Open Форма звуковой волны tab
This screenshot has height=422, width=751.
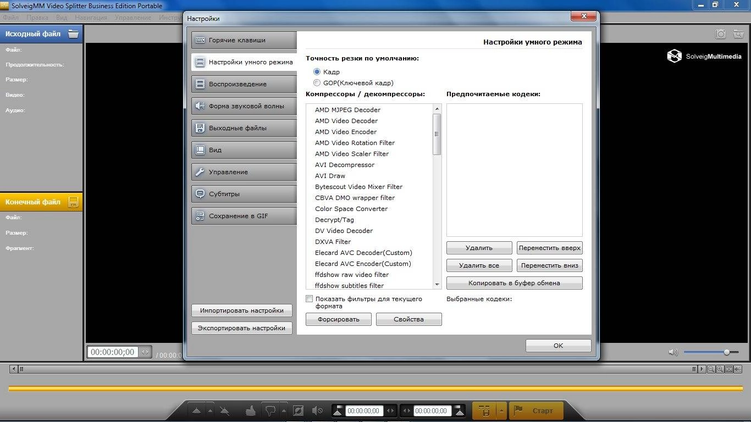pyautogui.click(x=244, y=106)
